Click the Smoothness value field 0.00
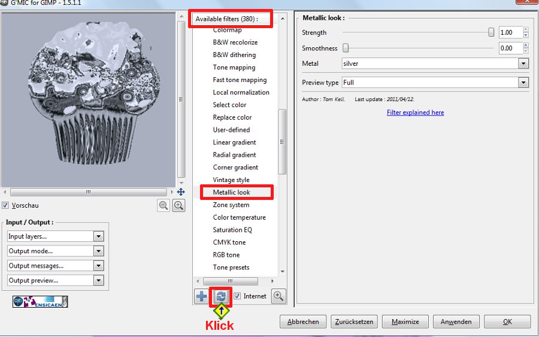Screen dimensions: 539x337 point(511,48)
